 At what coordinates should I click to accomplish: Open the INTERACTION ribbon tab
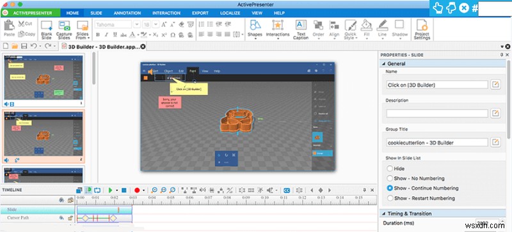coord(166,13)
